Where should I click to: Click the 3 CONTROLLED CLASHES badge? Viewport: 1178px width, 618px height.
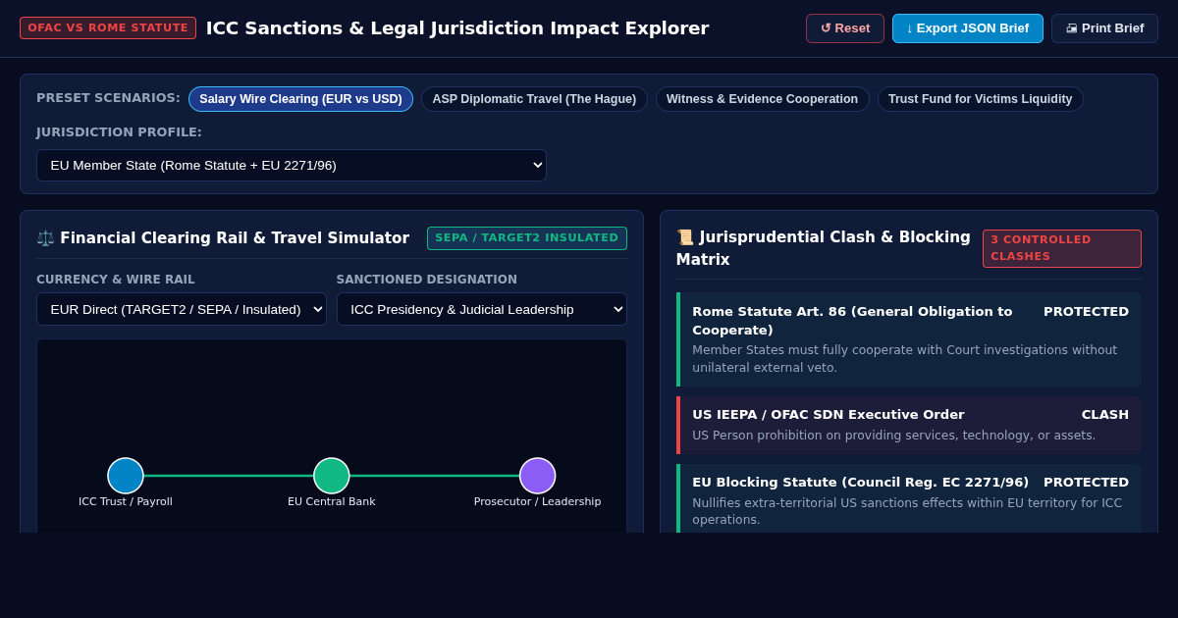1062,248
